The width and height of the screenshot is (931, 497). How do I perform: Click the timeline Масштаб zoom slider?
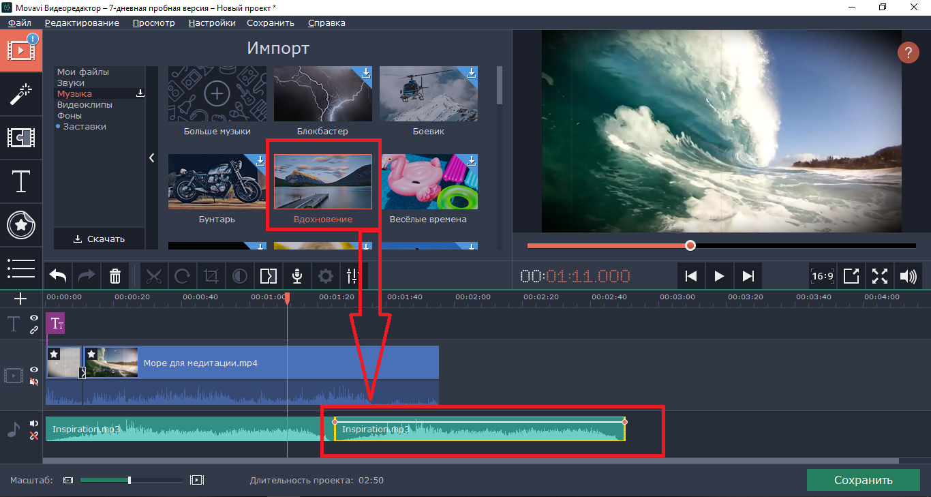coord(129,480)
